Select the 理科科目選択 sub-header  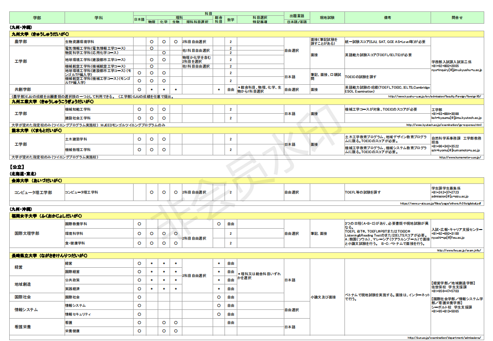click(197, 22)
